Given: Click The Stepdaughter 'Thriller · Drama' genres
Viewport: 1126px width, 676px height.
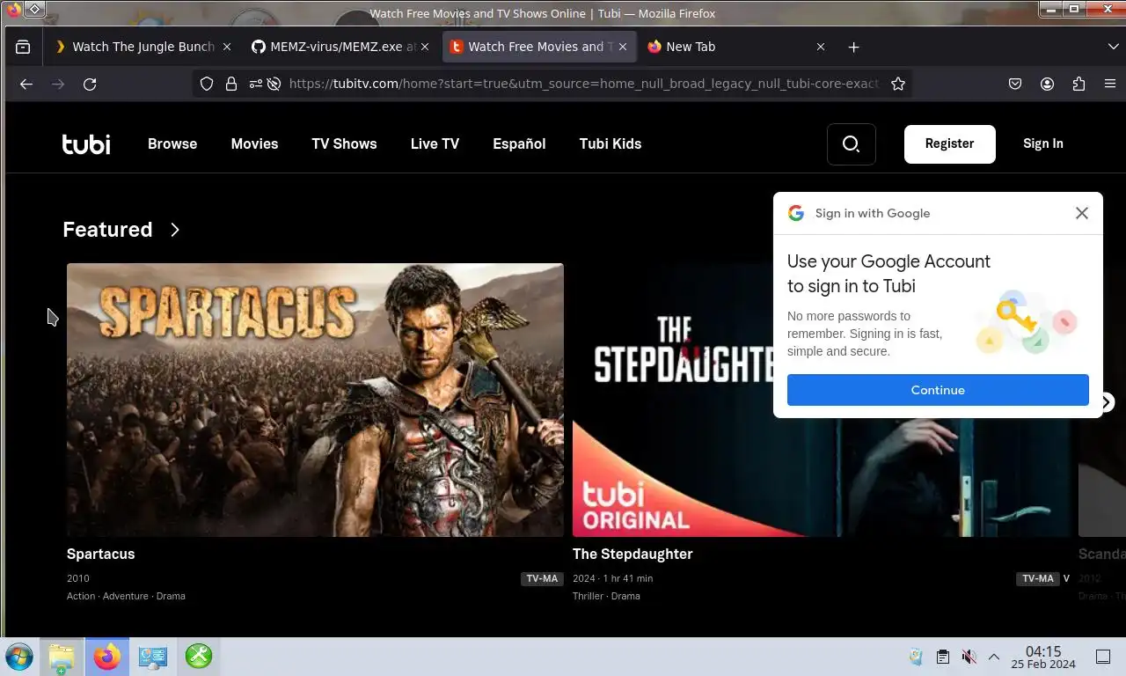Looking at the screenshot, I should coord(606,596).
